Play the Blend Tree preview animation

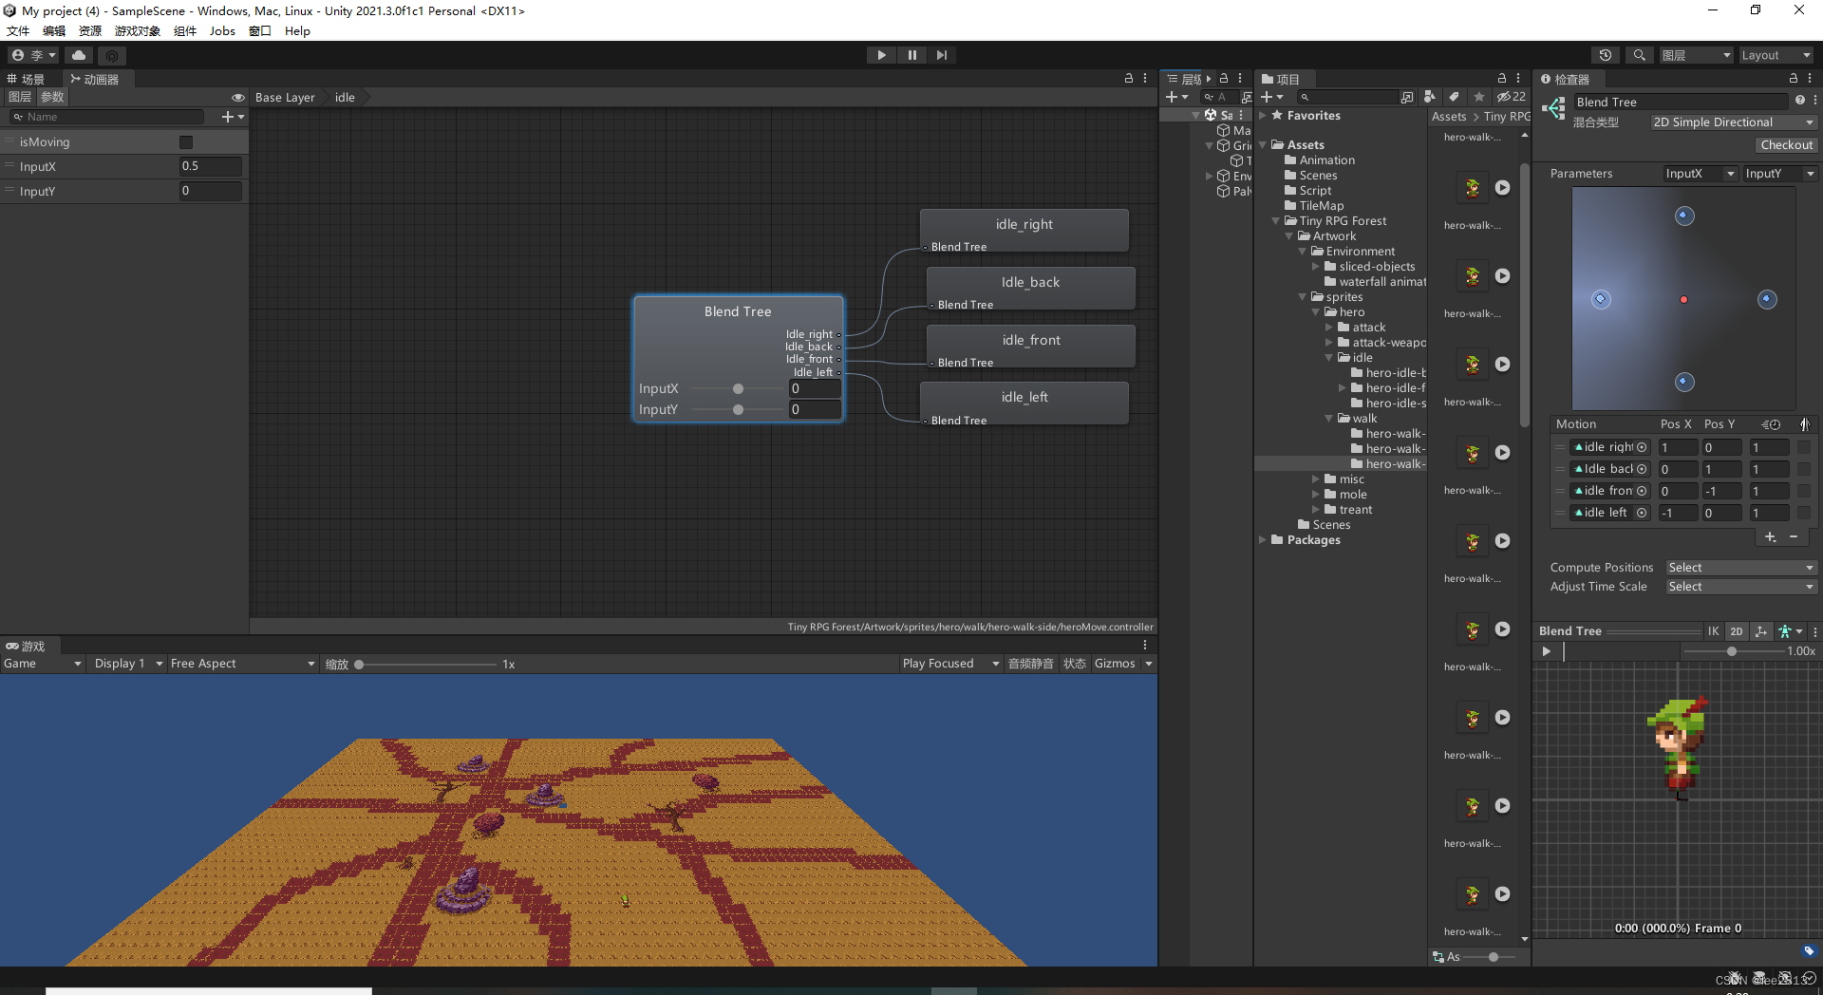coord(1547,651)
